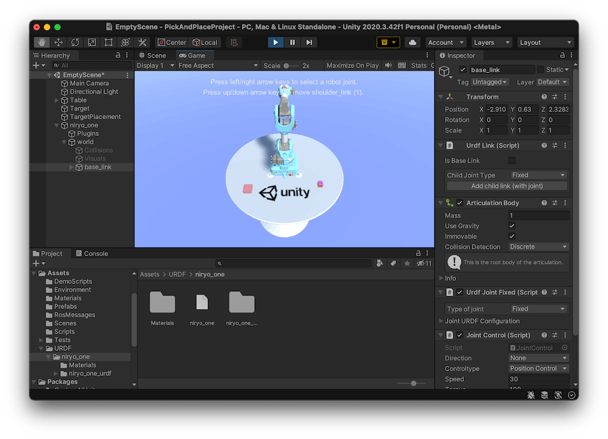Toggle Joint Control script enabled checkbox
This screenshot has height=439, width=608.
tap(460, 335)
